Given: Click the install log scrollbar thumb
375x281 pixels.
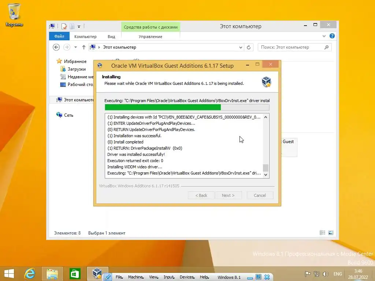Looking at the screenshot, I should pyautogui.click(x=266, y=168).
